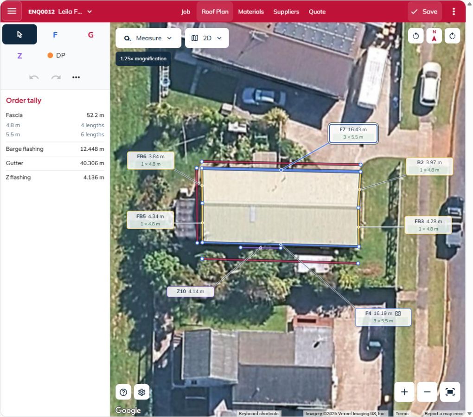
Task: Click the 4.8 m 4 lengths row
Action: coord(55,125)
